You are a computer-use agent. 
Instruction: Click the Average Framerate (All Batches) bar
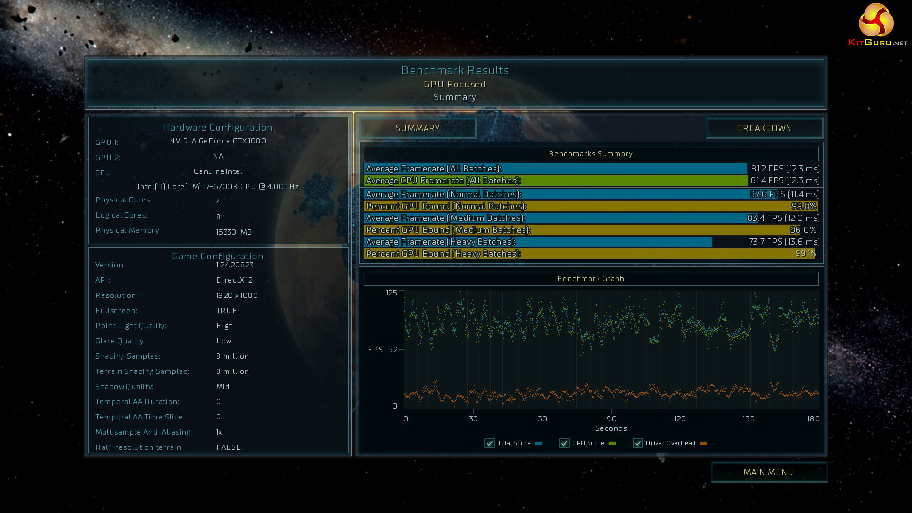click(x=555, y=169)
